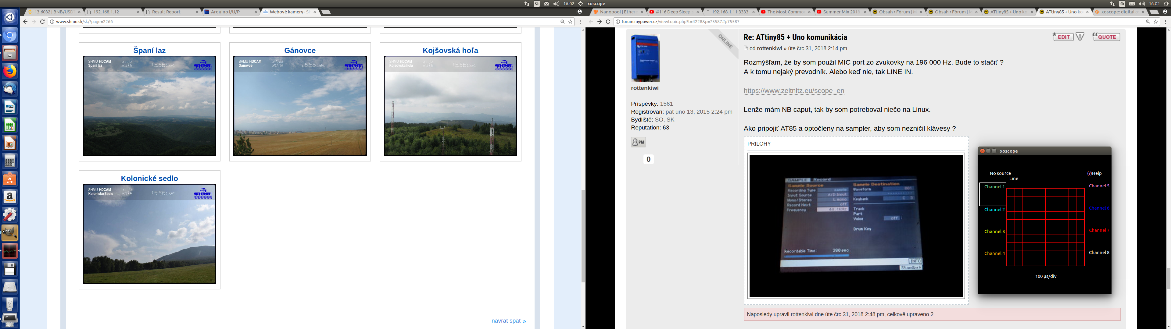The height and width of the screenshot is (329, 1171).
Task: Reload the forum.mypower.cz page
Action: [x=608, y=21]
